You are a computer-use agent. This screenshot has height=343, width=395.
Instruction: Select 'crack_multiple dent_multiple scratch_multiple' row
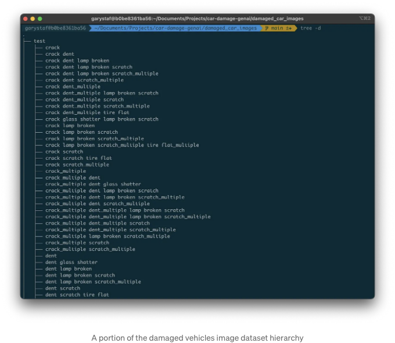(x=110, y=230)
